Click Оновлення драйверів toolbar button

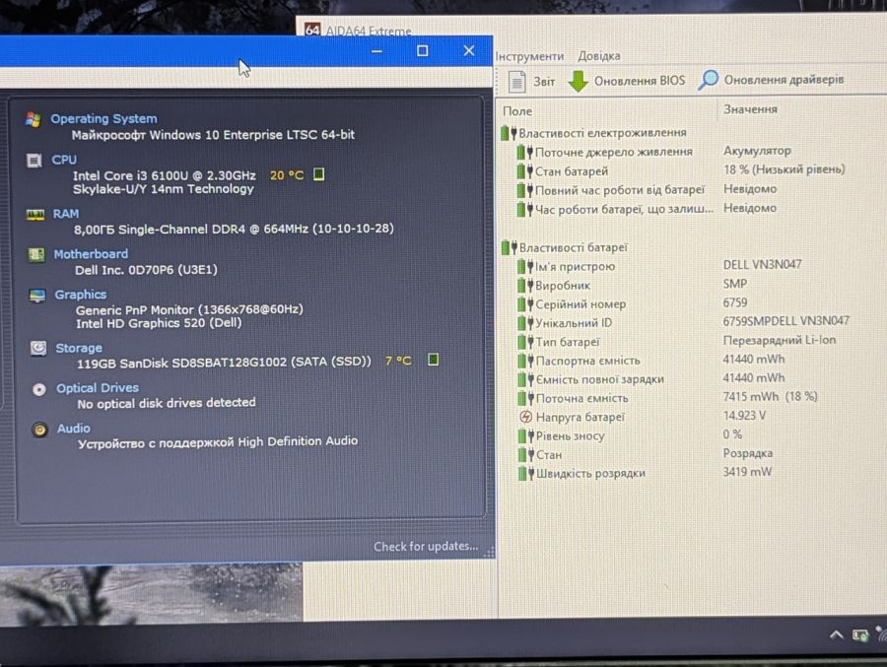(x=771, y=80)
